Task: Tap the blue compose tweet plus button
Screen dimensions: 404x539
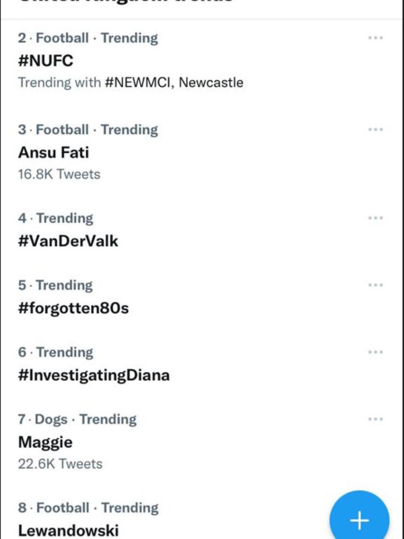Action: (360, 520)
